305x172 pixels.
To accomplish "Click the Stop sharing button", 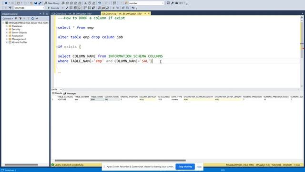I will [185, 167].
